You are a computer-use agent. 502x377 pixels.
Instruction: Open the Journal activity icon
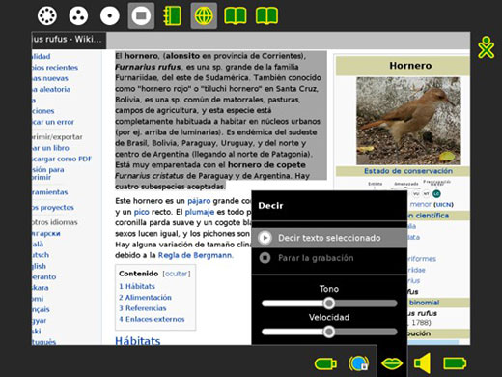click(173, 15)
